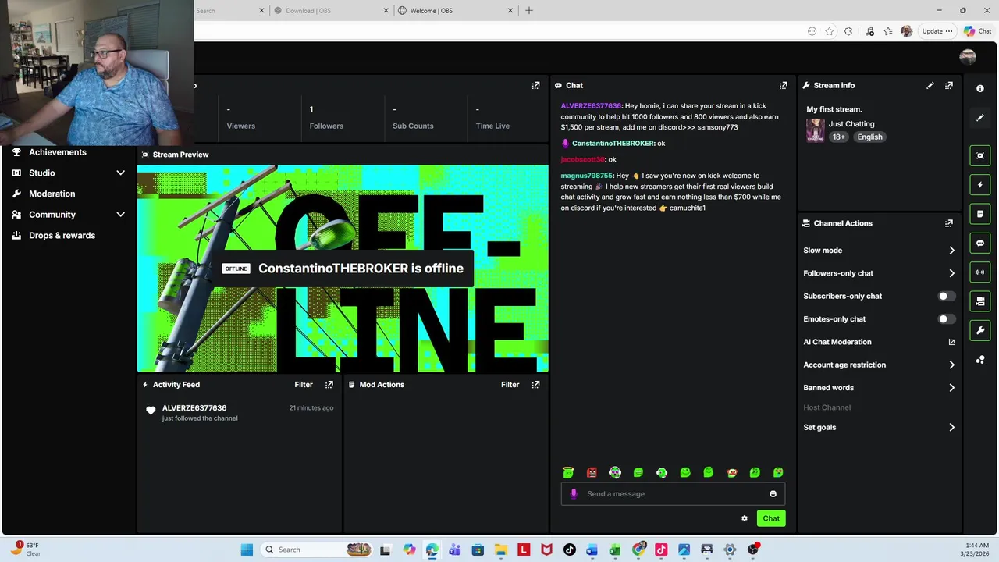
Task: Favorite this page with star icon
Action: pyautogui.click(x=829, y=31)
